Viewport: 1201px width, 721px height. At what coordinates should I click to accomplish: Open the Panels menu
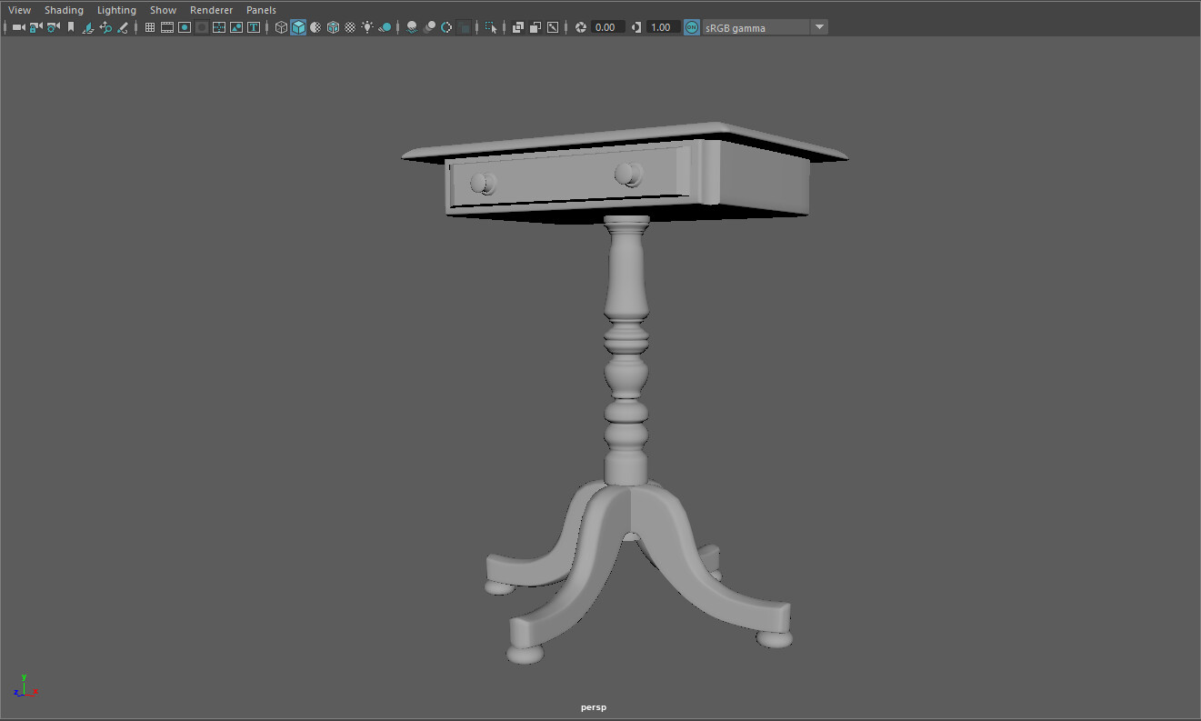tap(261, 9)
